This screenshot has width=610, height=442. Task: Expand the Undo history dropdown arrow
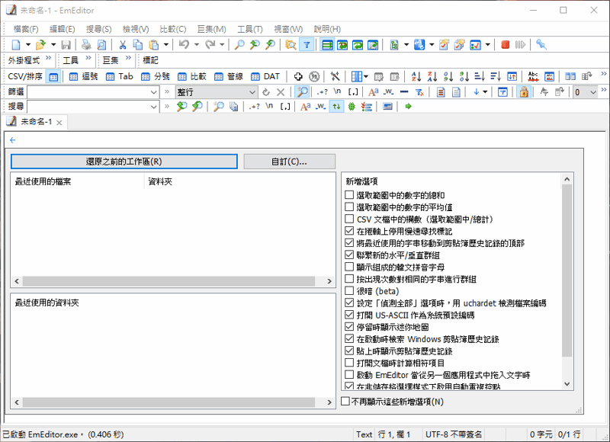point(197,45)
